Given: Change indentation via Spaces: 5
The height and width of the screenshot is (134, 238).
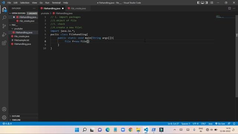Looking at the screenshot, I should point(186,124).
